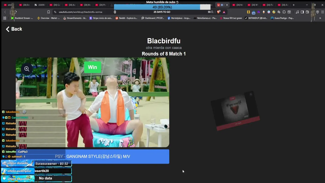Click the magnifier zoom icon on the video
This screenshot has width=325, height=183.
tap(27, 69)
